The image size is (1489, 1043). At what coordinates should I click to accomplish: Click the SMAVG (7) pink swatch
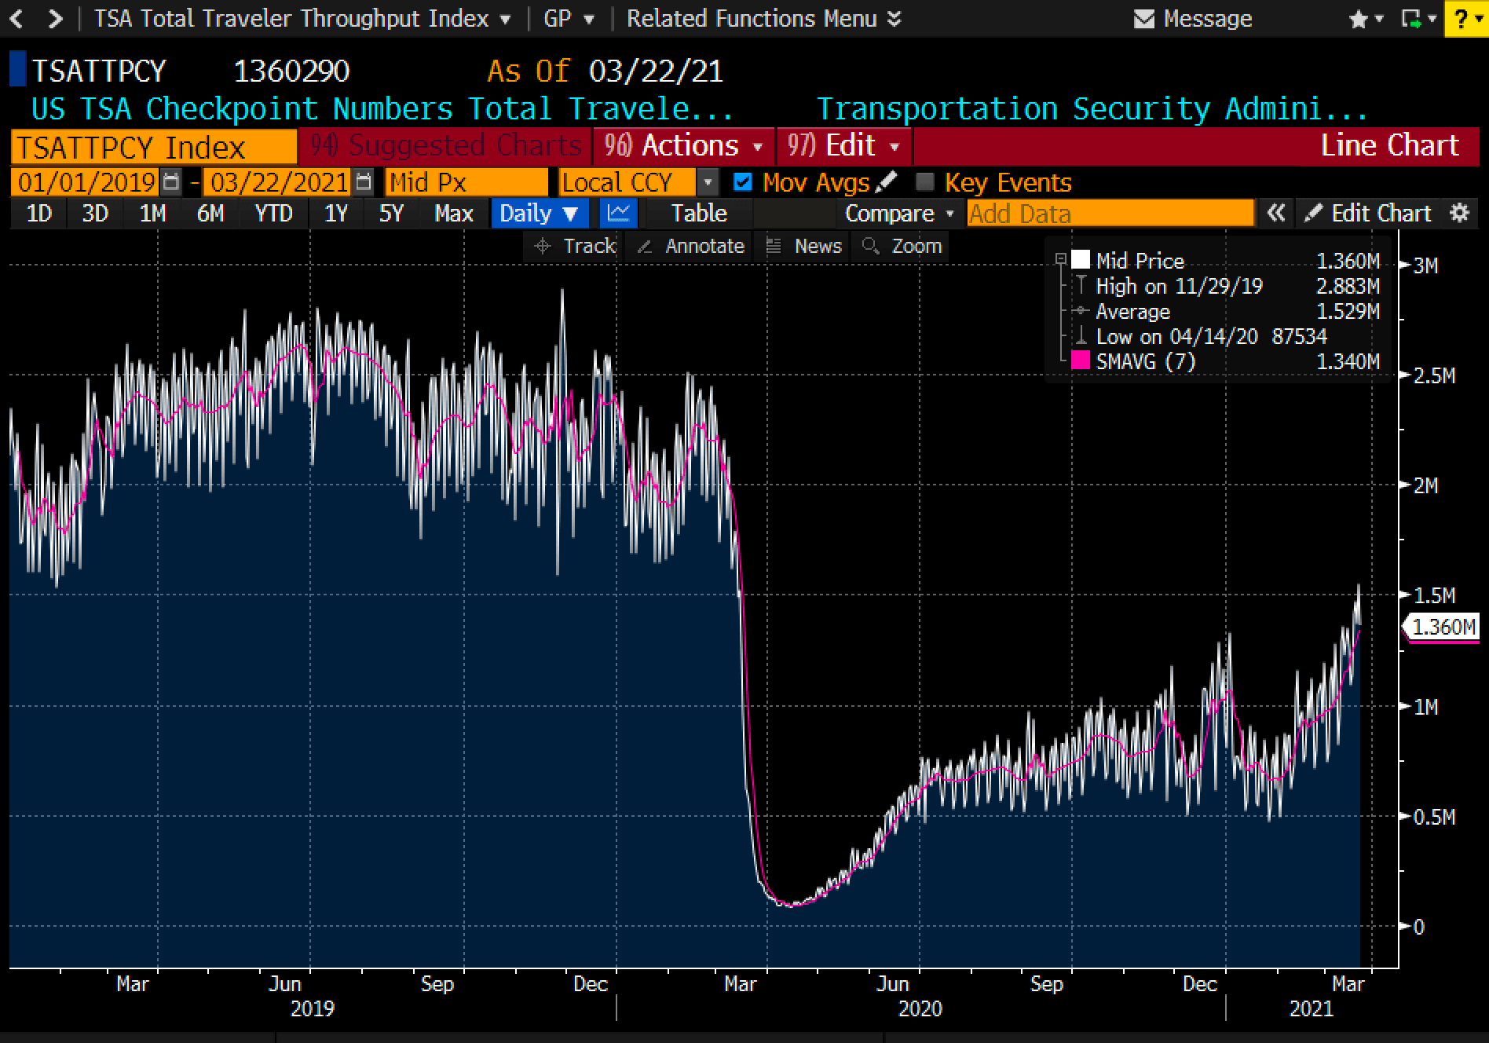(x=1081, y=360)
